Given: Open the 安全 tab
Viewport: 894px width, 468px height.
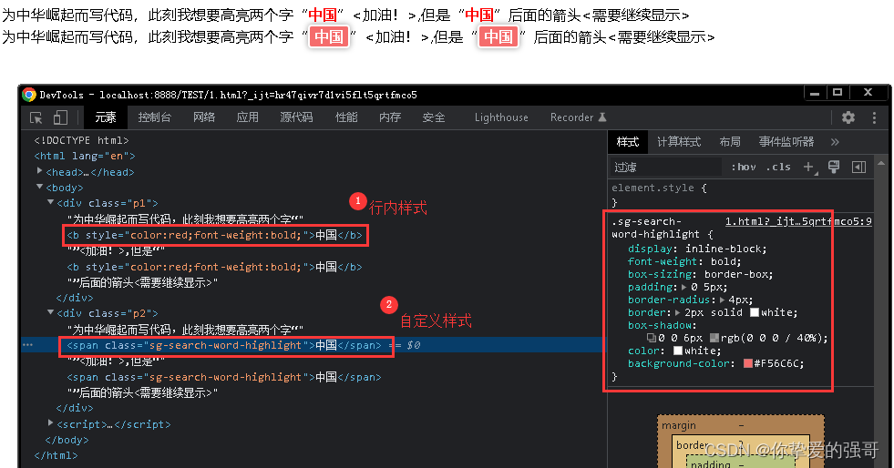Looking at the screenshot, I should point(433,117).
